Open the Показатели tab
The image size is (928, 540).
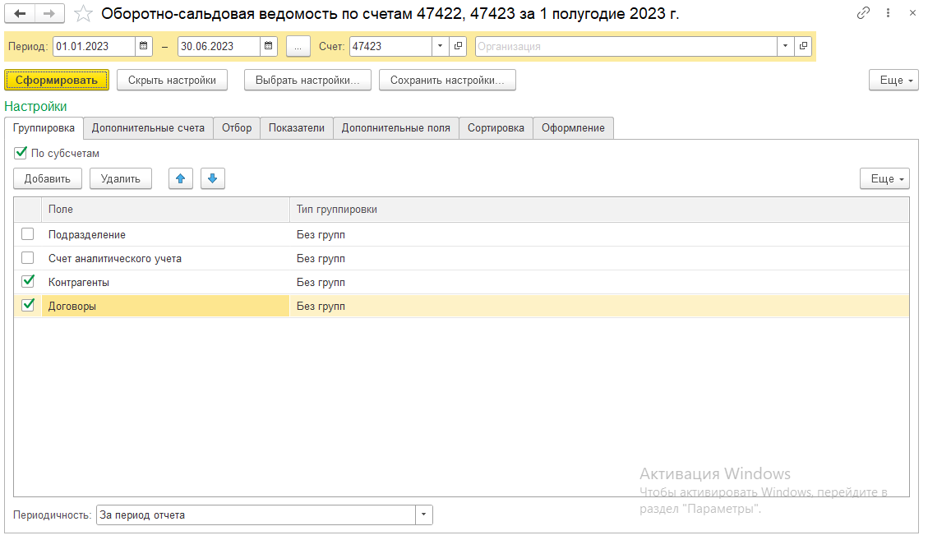[x=297, y=128]
